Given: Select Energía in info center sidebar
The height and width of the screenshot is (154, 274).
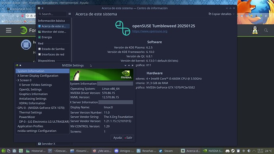Looking at the screenshot, I should pos(54,37).
